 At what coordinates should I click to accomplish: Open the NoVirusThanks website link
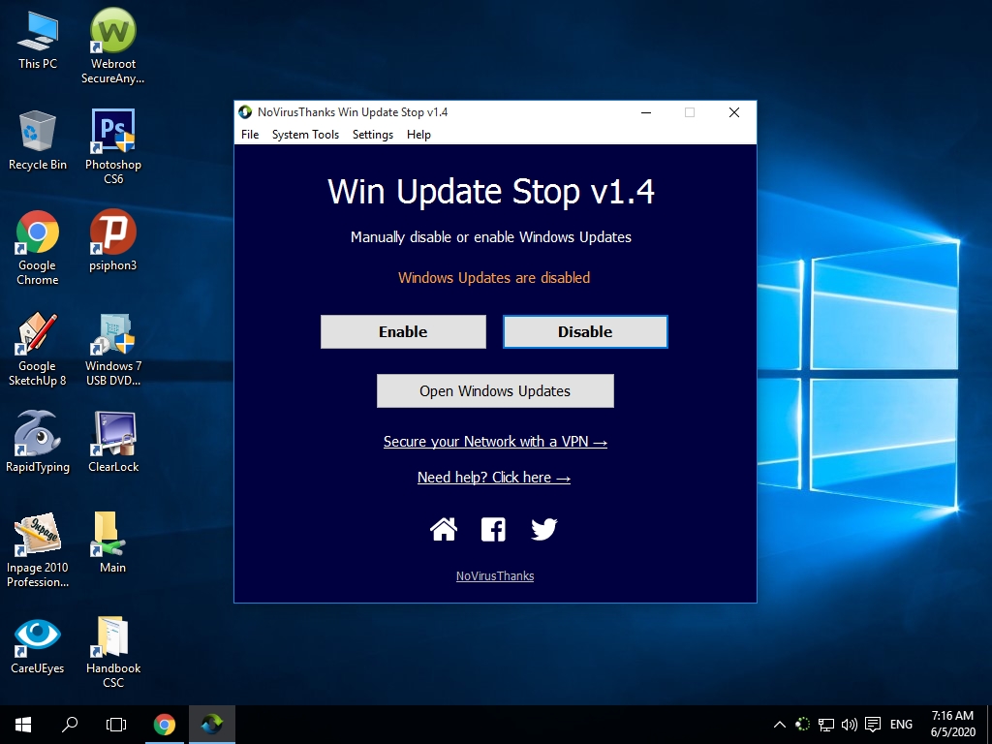coord(494,575)
